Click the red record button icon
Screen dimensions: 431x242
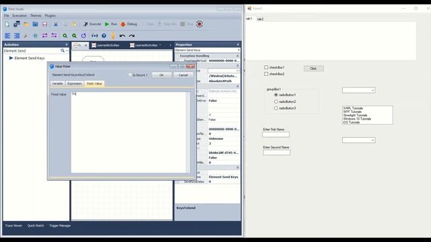(x=199, y=24)
